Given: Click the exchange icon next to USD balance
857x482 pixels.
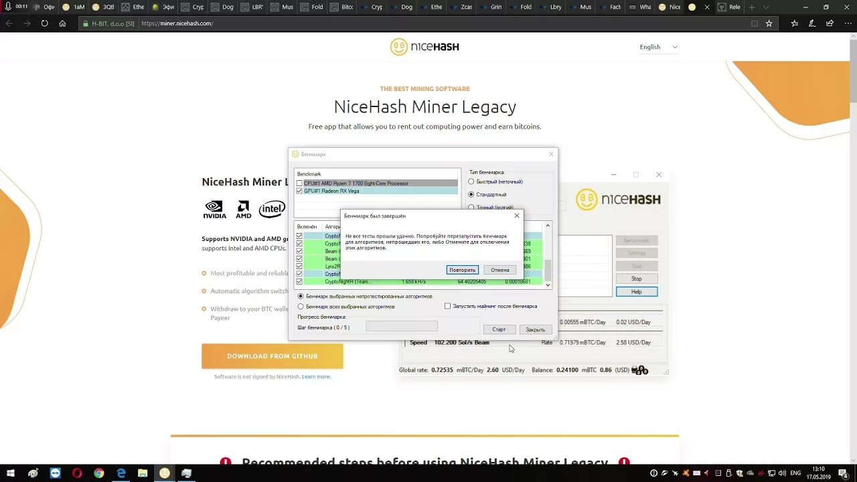Looking at the screenshot, I should tap(640, 370).
